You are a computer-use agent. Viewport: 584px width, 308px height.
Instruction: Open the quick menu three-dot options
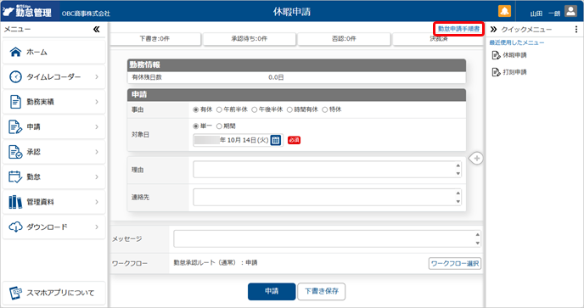click(576, 29)
